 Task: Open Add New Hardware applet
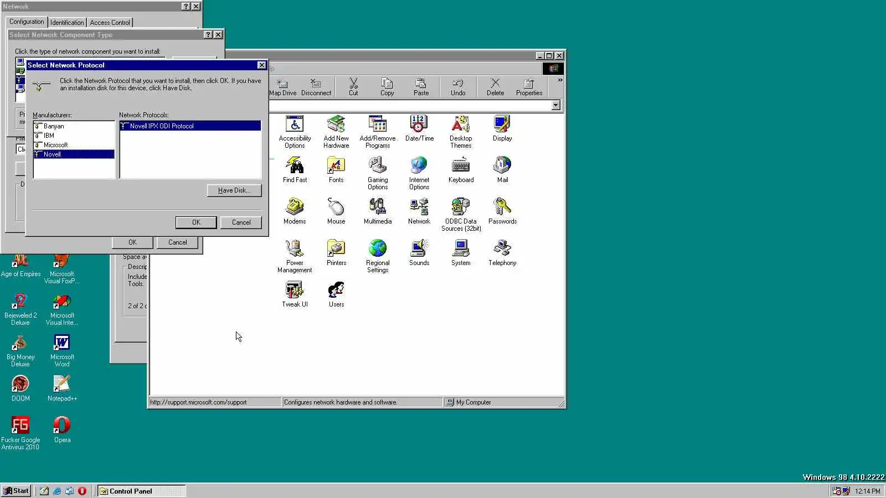336,131
